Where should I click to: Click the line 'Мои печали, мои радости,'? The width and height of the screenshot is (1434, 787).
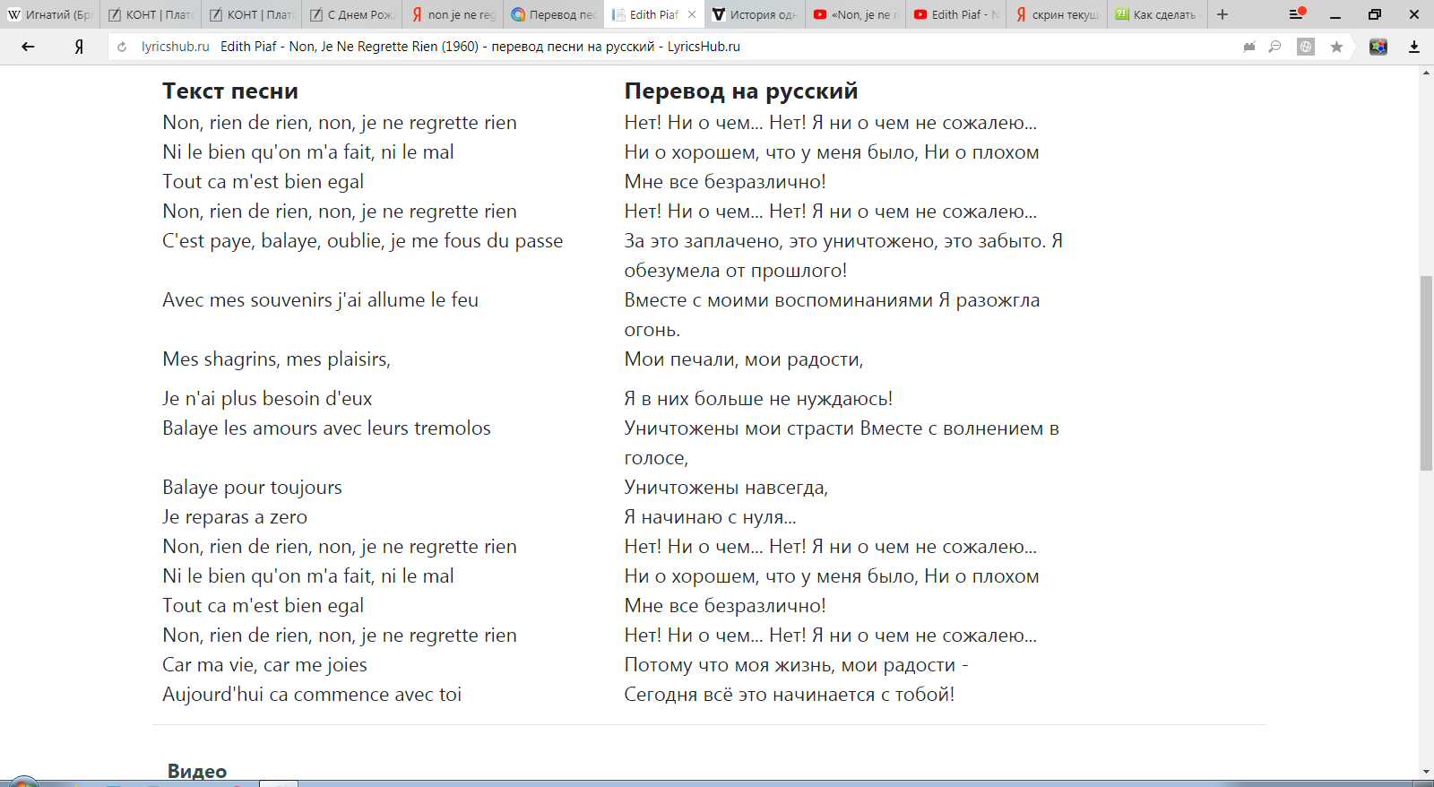(x=744, y=359)
